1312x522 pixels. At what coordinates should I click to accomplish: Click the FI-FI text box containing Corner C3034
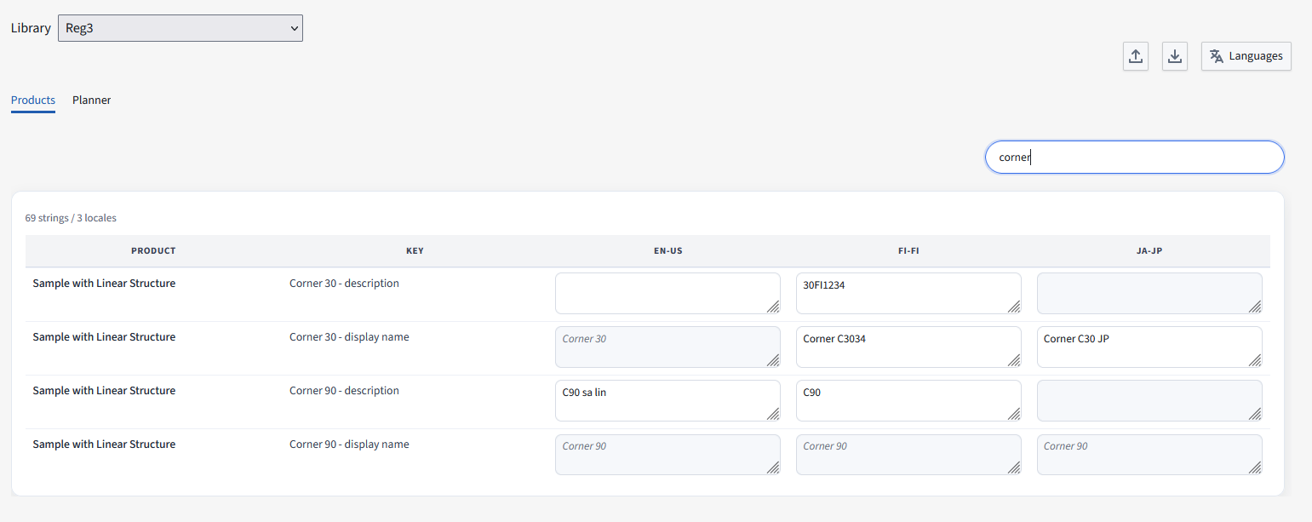tap(908, 347)
